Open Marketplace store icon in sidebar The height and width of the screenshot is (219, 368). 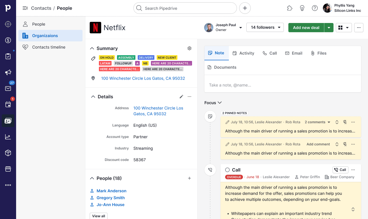(8, 169)
